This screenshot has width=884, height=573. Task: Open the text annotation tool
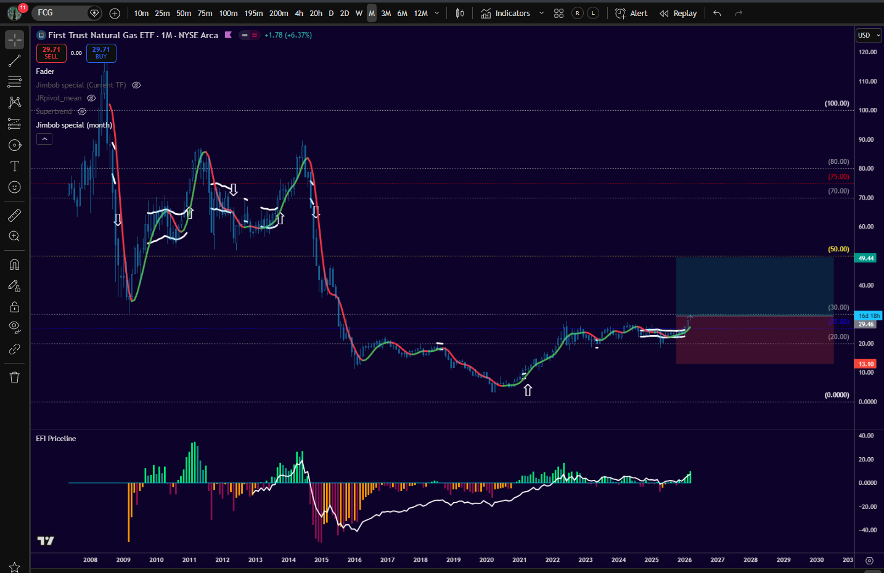tap(15, 166)
